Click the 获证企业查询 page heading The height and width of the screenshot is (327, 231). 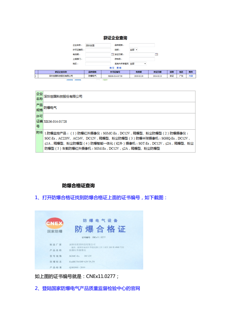coord(115,38)
